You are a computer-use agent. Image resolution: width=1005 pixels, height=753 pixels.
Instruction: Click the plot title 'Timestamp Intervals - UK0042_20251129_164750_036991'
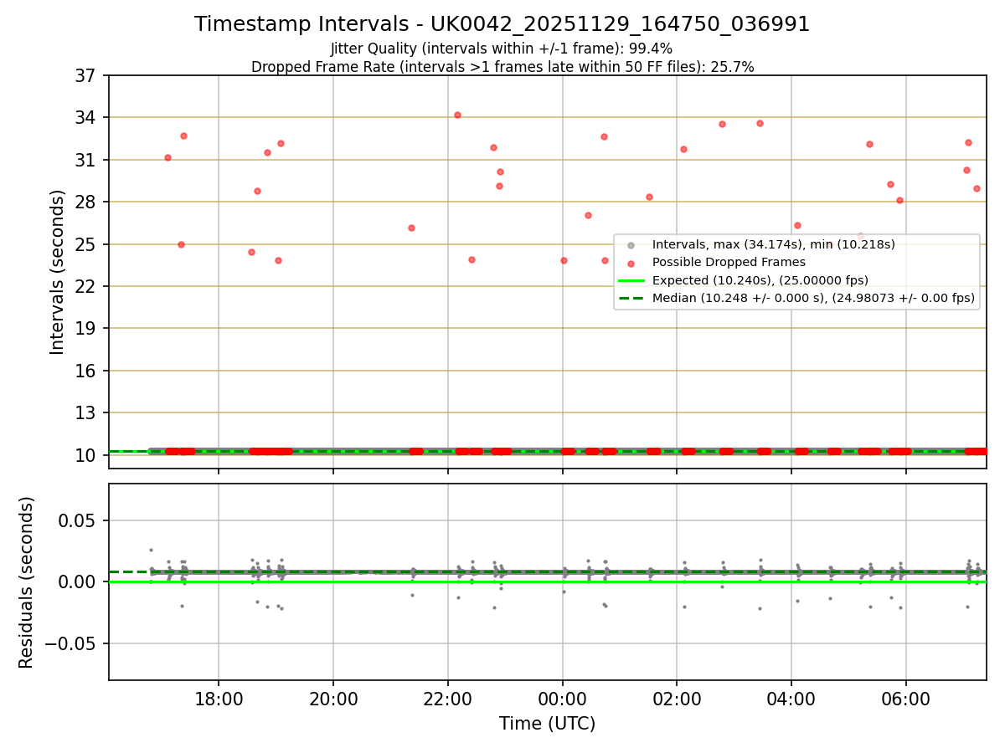[x=502, y=24]
